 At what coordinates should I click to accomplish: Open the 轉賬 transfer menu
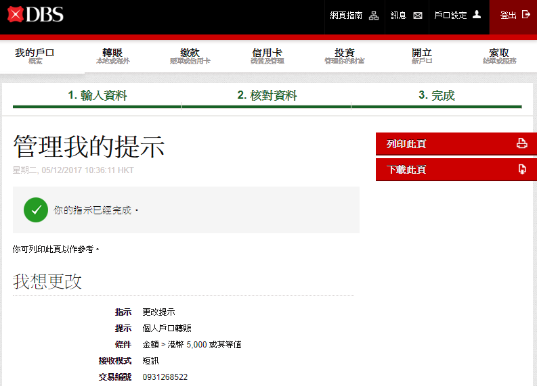coord(112,56)
